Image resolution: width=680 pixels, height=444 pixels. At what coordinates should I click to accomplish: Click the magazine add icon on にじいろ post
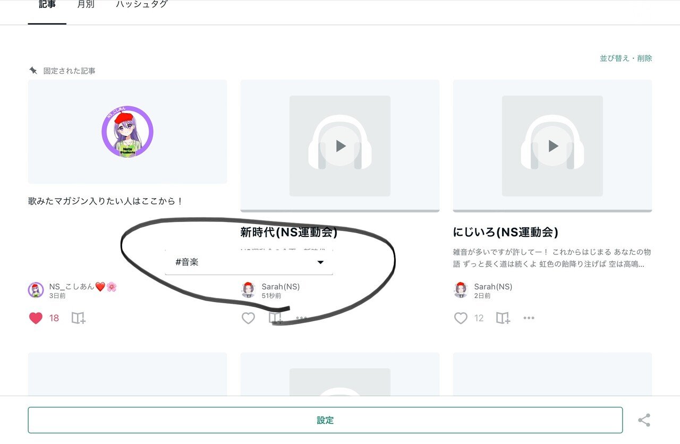(503, 318)
